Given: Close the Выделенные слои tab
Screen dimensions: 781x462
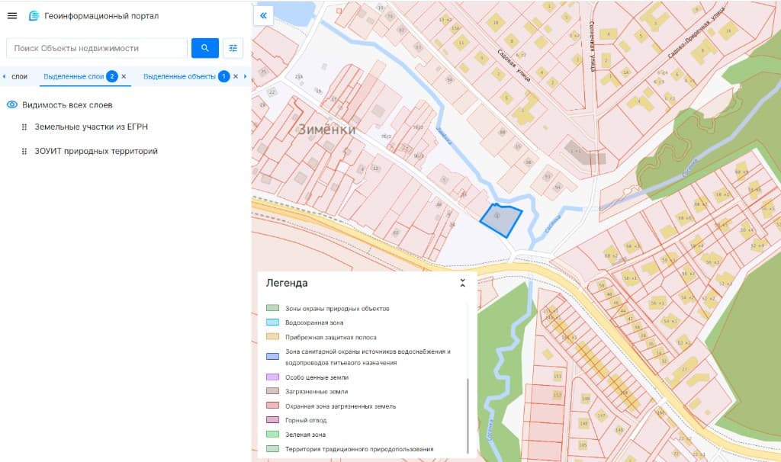Looking at the screenshot, I should coord(124,77).
